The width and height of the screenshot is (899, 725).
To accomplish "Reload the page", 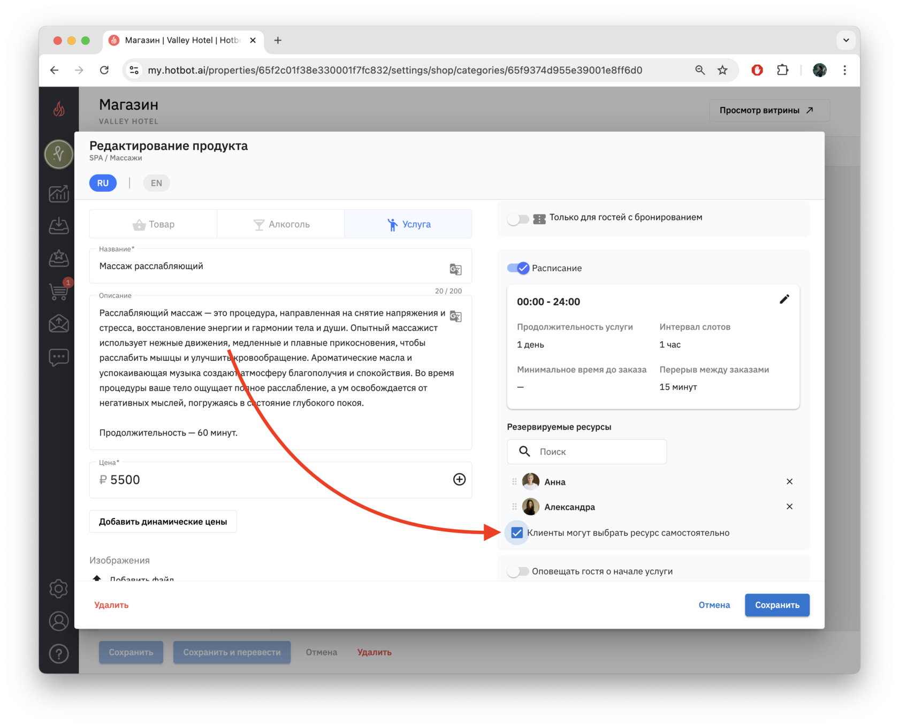I will point(104,70).
